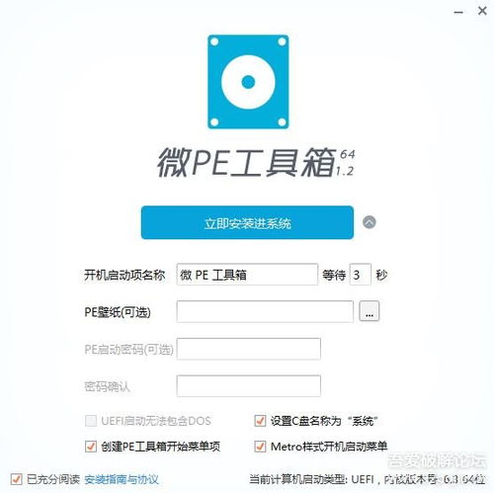Open wallpaper browse button with ellipsis
Screen dimensions: 494x493
point(369,311)
